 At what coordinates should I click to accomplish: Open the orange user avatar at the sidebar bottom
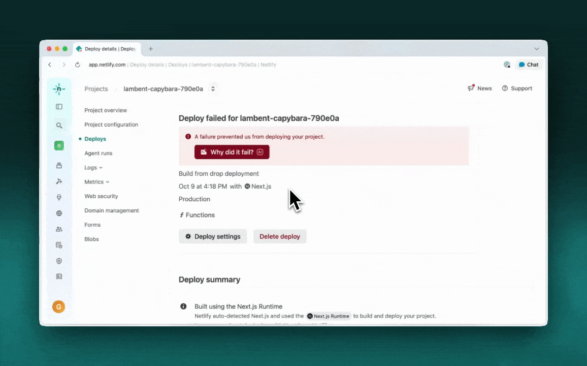pyautogui.click(x=59, y=307)
